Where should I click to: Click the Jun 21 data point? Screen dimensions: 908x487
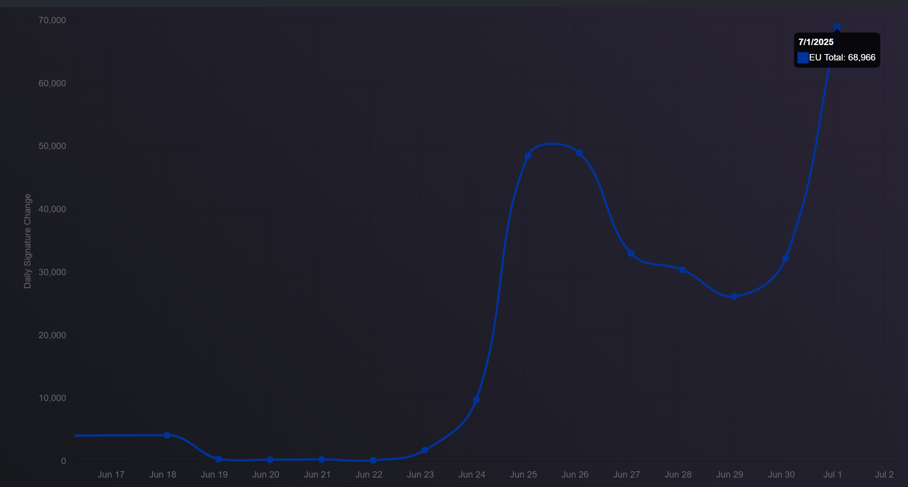[322, 459]
